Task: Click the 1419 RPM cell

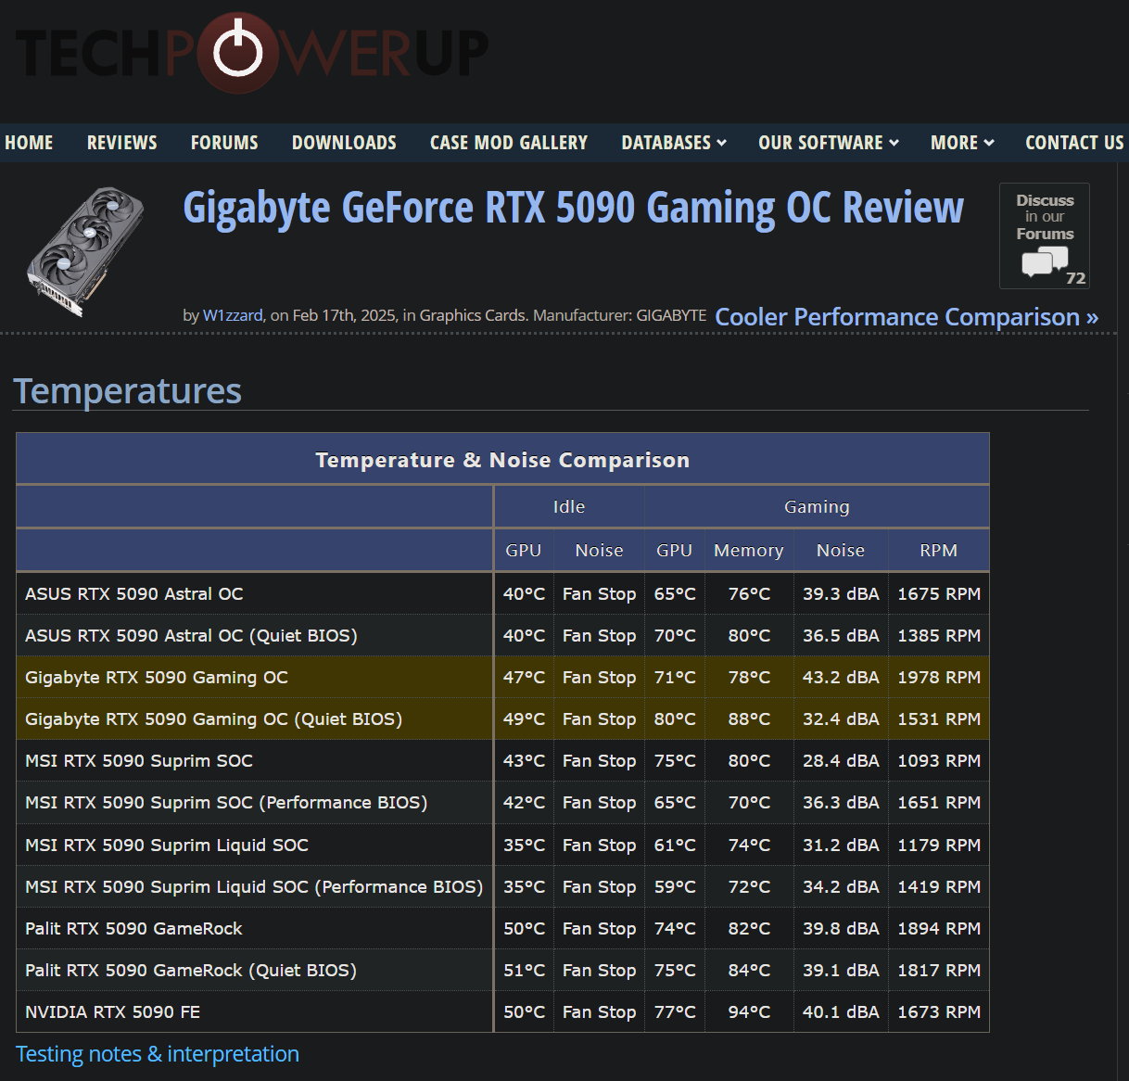Action: (x=938, y=886)
